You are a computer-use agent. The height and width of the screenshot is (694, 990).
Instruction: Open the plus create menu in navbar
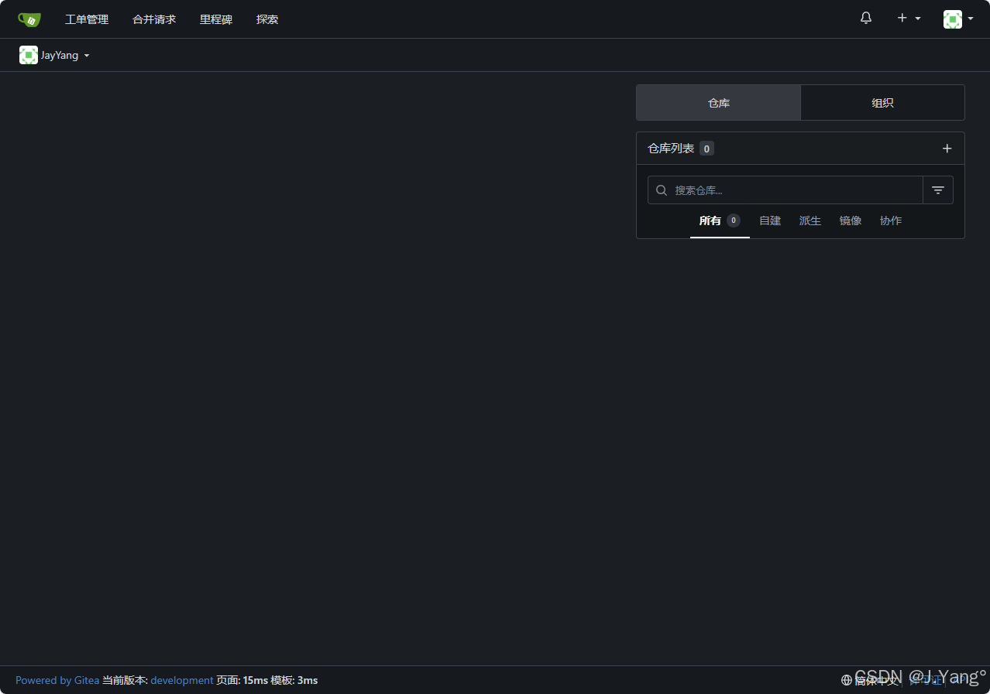(x=909, y=18)
